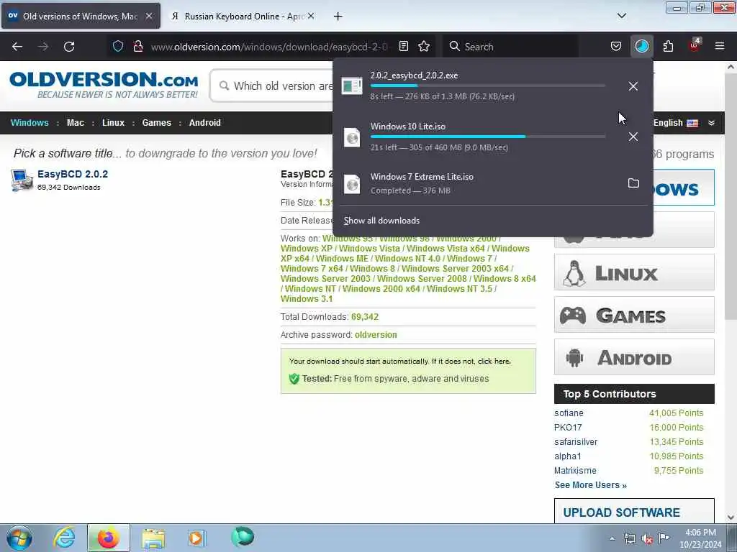Screen dimensions: 737x552
Task: Open contributor safarisilver profile link
Action: pos(576,442)
